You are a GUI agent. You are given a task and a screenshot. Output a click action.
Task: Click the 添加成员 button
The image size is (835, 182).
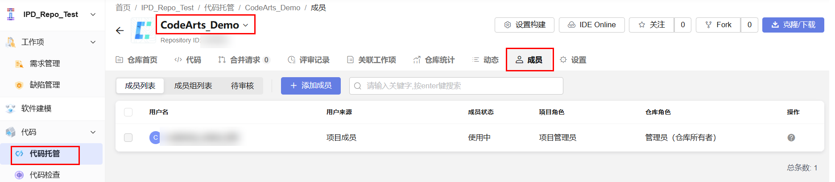coord(311,86)
